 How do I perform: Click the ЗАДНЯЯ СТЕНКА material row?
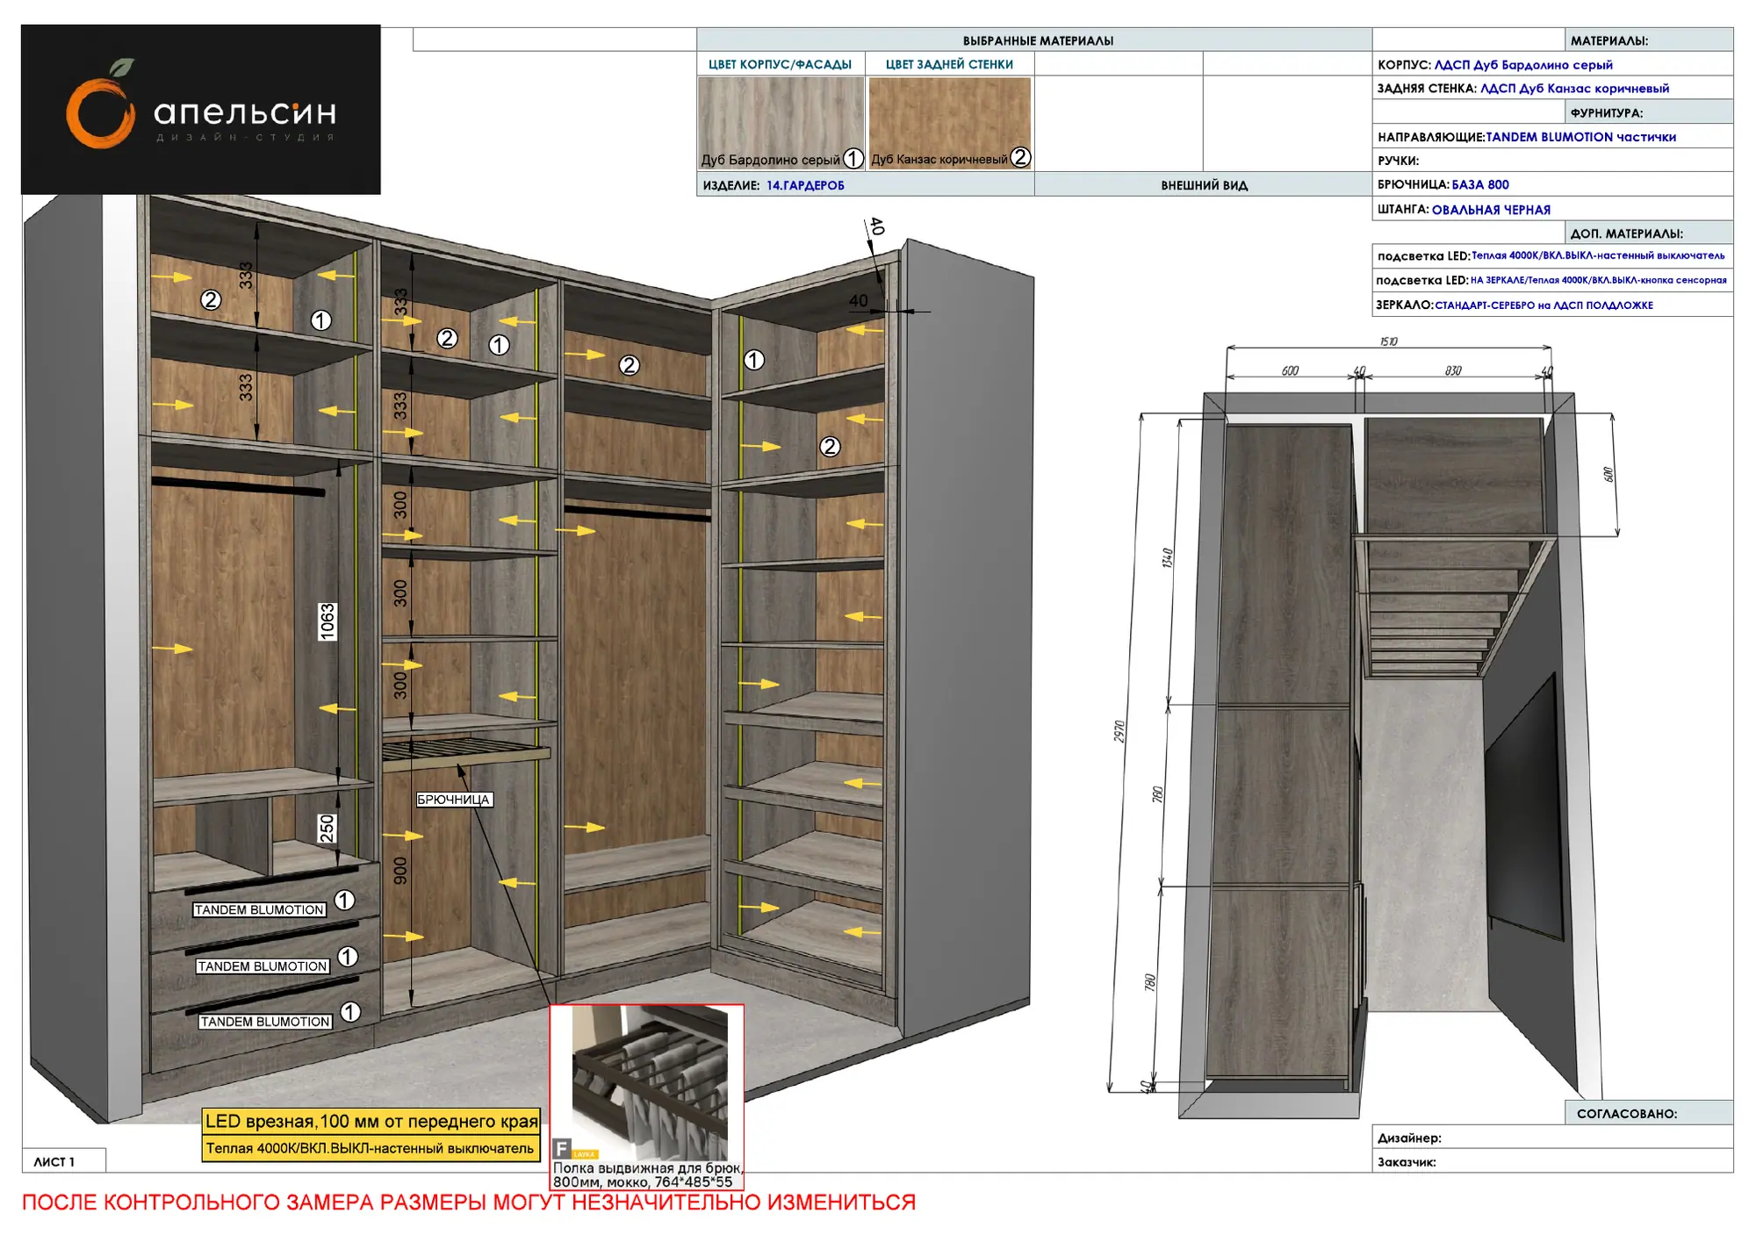point(1552,88)
